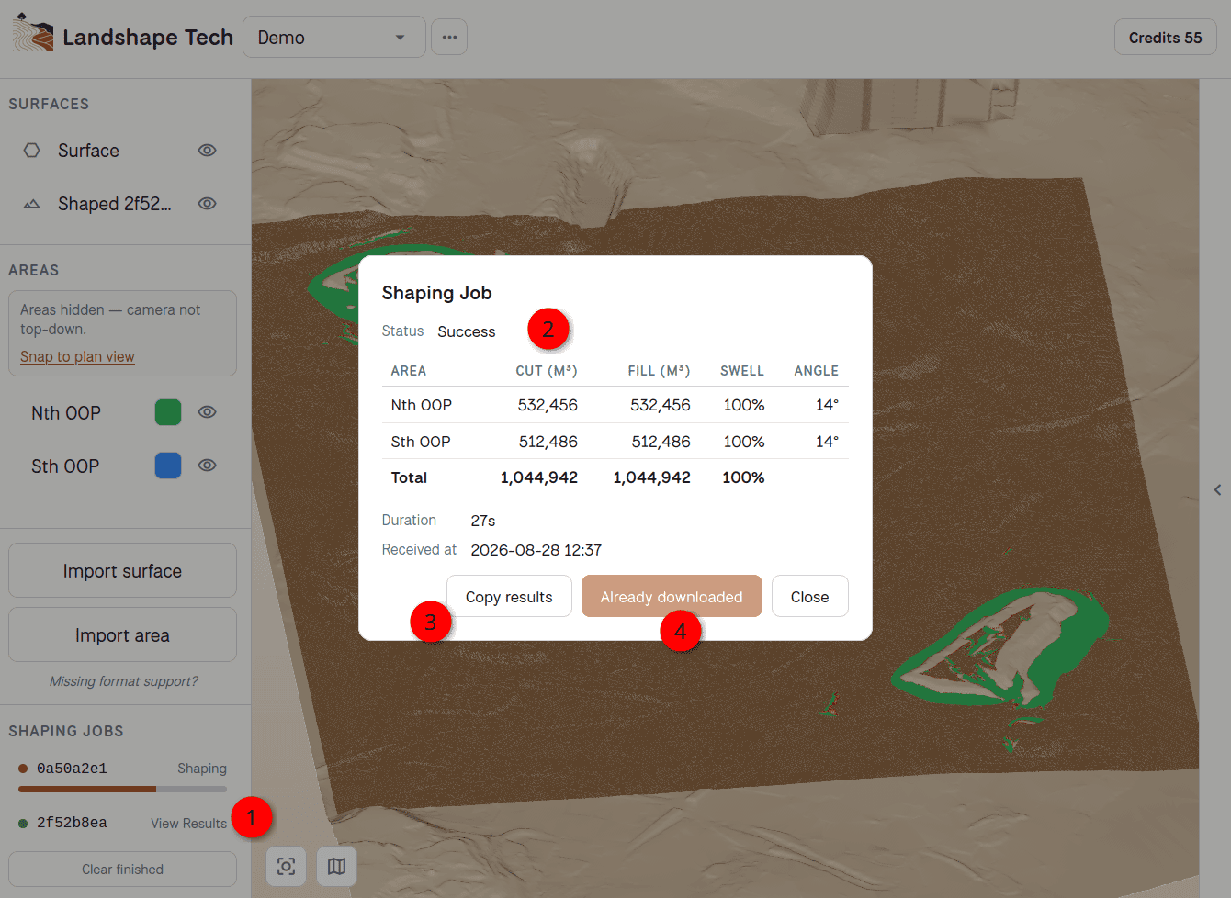Image resolution: width=1231 pixels, height=898 pixels.
Task: Click the 0a50a2e1 shaping progress bar
Action: pyautogui.click(x=122, y=789)
